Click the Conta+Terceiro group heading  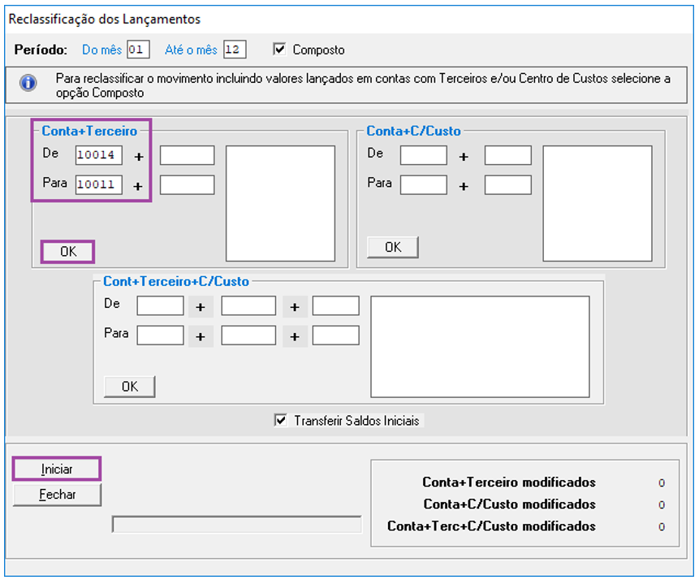pos(89,131)
